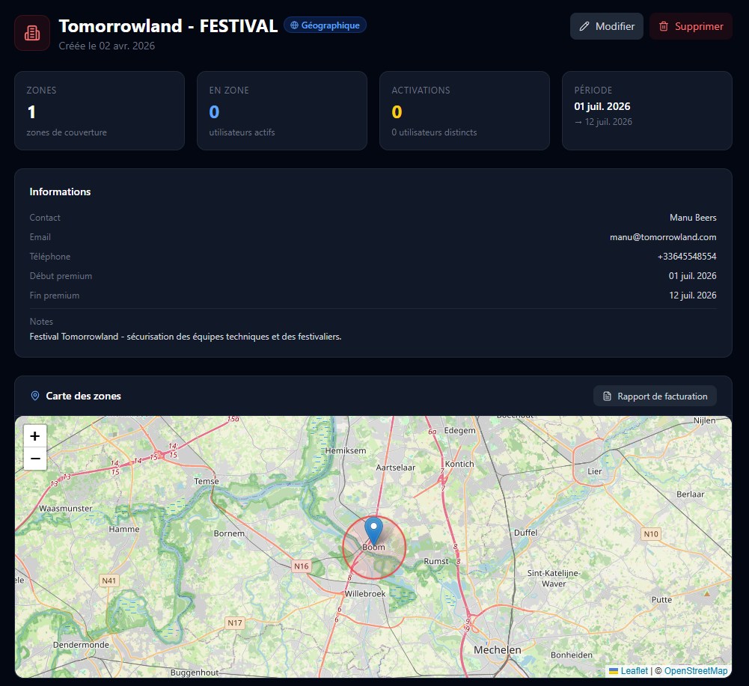
Task: Select the Activations statistics card
Action: (465, 111)
